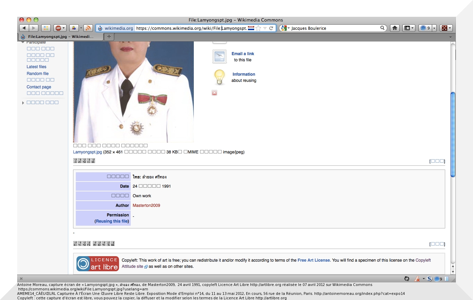Screen dimensions: 473x300
Task: Open the RSS feed subscribe icon
Action: pos(88,28)
